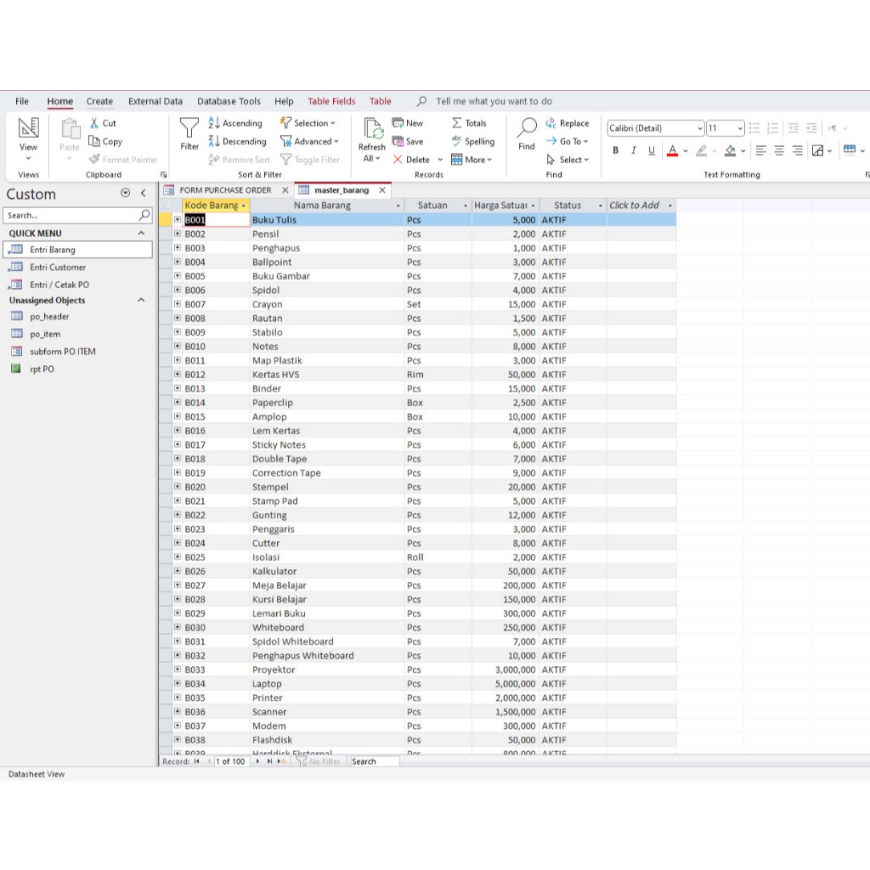Toggle Italic text formatting
The height and width of the screenshot is (870, 870).
coord(633,150)
